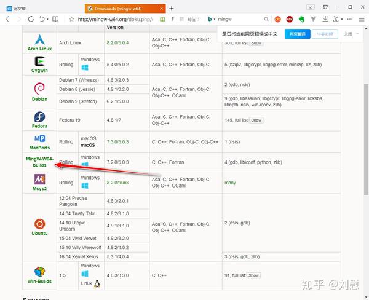Click the undo closed tab icon
Image resolution: width=369 pixels, height=300 pixels.
(42, 19)
